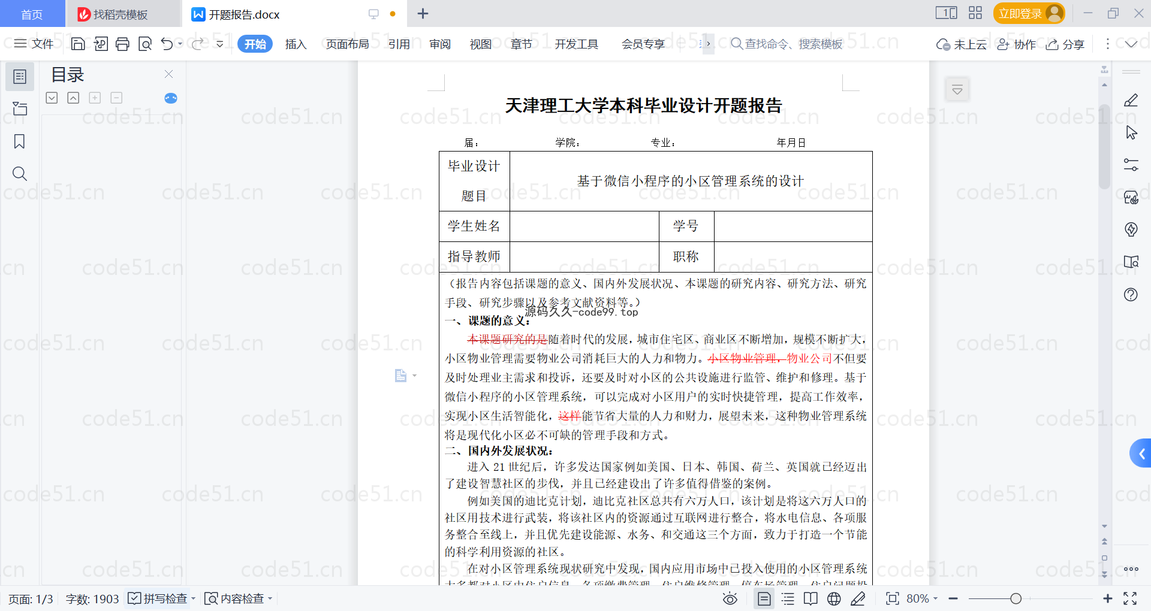Open the find sidebar search icon
The width and height of the screenshot is (1151, 611).
pos(20,174)
